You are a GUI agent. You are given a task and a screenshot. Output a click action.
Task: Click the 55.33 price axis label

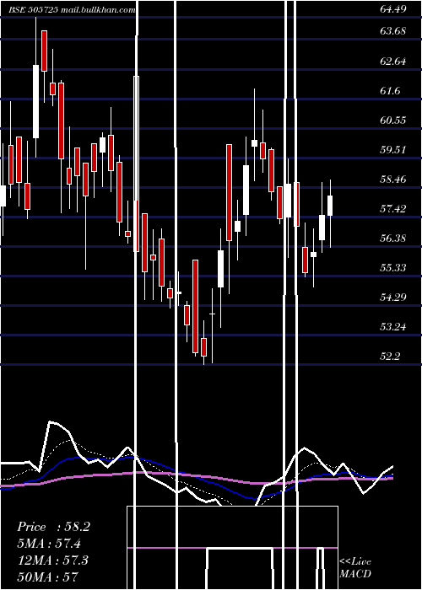point(392,267)
